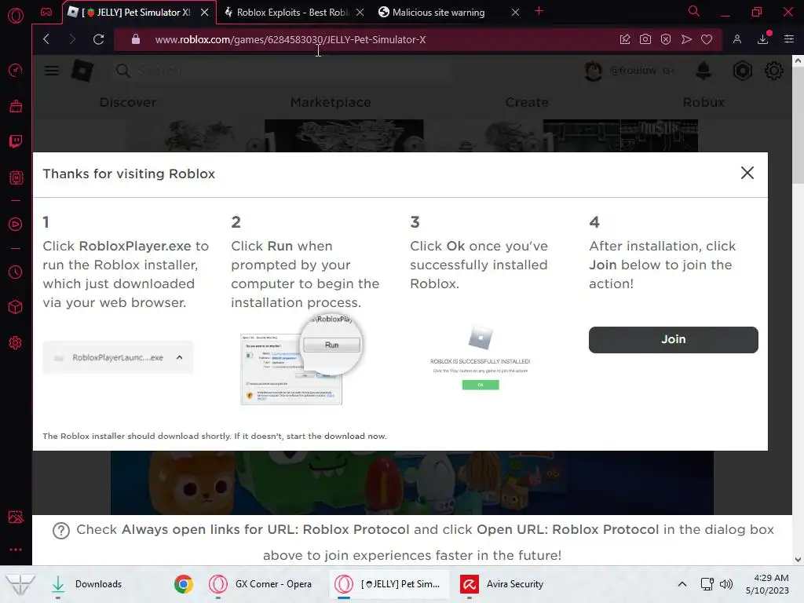Search in tabs magnifier icon
The height and width of the screenshot is (603, 804).
pos(694,11)
